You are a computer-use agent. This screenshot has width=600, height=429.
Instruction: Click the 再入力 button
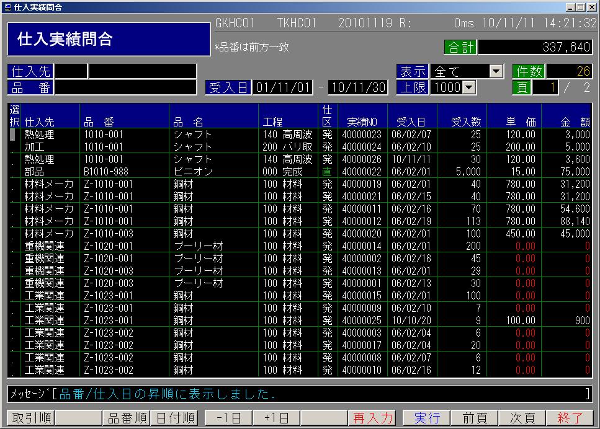pyautogui.click(x=372, y=417)
